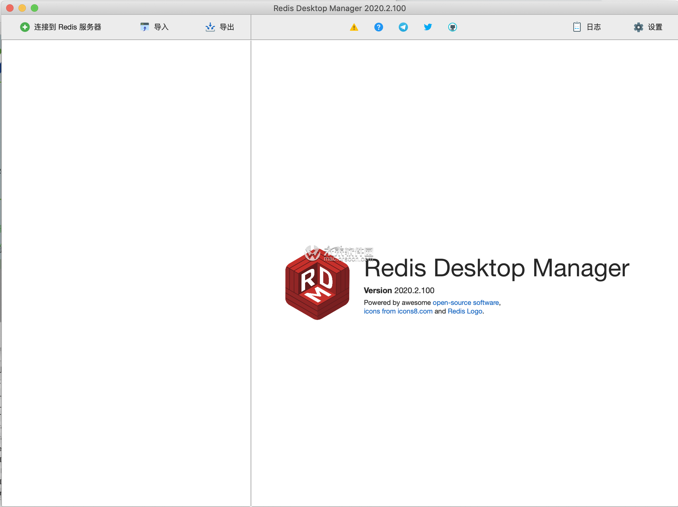Click the import icon in the toolbar
Image resolution: width=678 pixels, height=507 pixels.
(144, 27)
